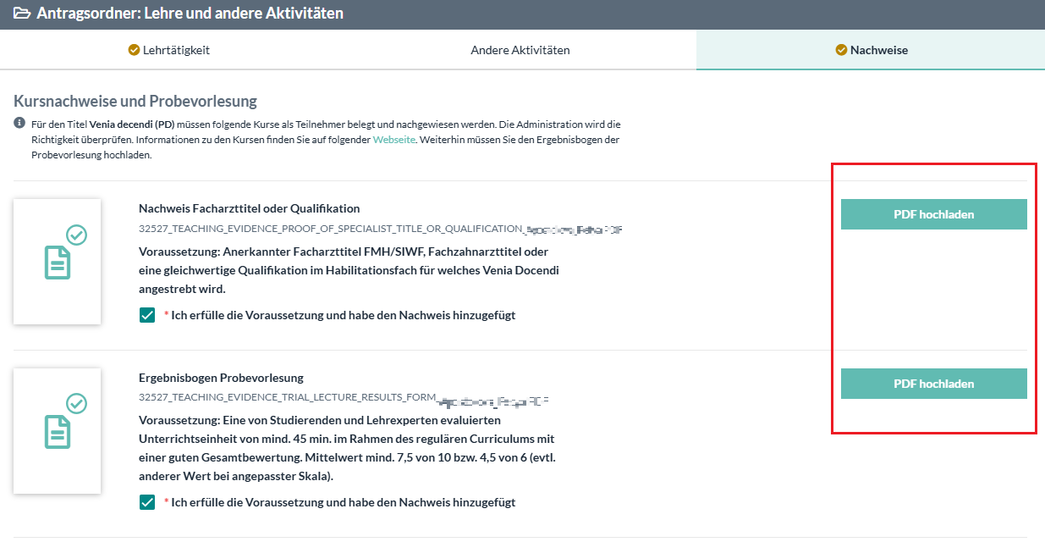Select the Nachweise tab
1045x542 pixels.
tap(878, 50)
